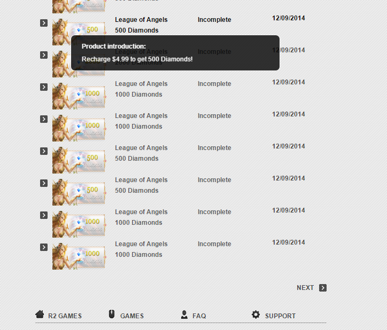Click the mouse icon beside GAMES
Image resolution: width=387 pixels, height=330 pixels.
pyautogui.click(x=112, y=315)
